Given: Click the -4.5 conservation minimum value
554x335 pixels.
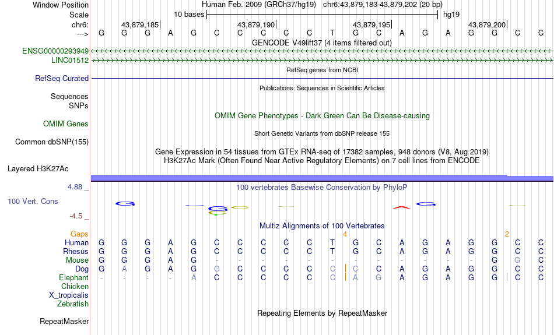Looking at the screenshot, I should (76, 216).
